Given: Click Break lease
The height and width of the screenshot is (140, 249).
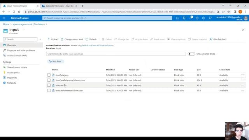Looking at the screenshot, I should [157, 39].
